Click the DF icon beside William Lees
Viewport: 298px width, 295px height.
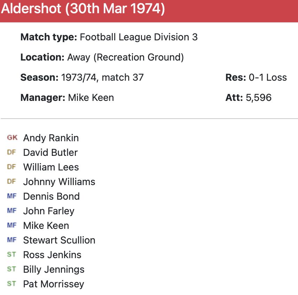tap(11, 167)
